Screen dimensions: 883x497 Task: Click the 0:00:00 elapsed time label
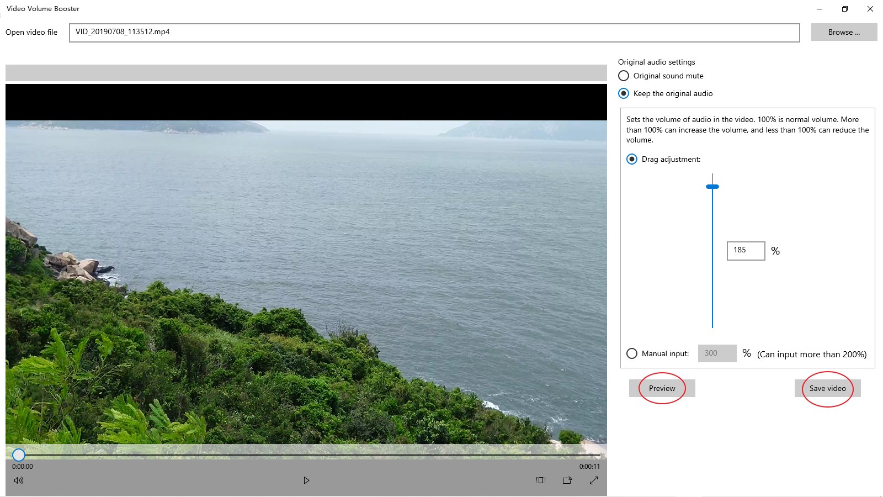point(23,467)
